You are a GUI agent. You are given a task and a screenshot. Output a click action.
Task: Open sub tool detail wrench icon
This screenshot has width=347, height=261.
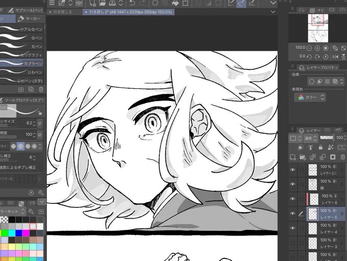click(x=41, y=193)
